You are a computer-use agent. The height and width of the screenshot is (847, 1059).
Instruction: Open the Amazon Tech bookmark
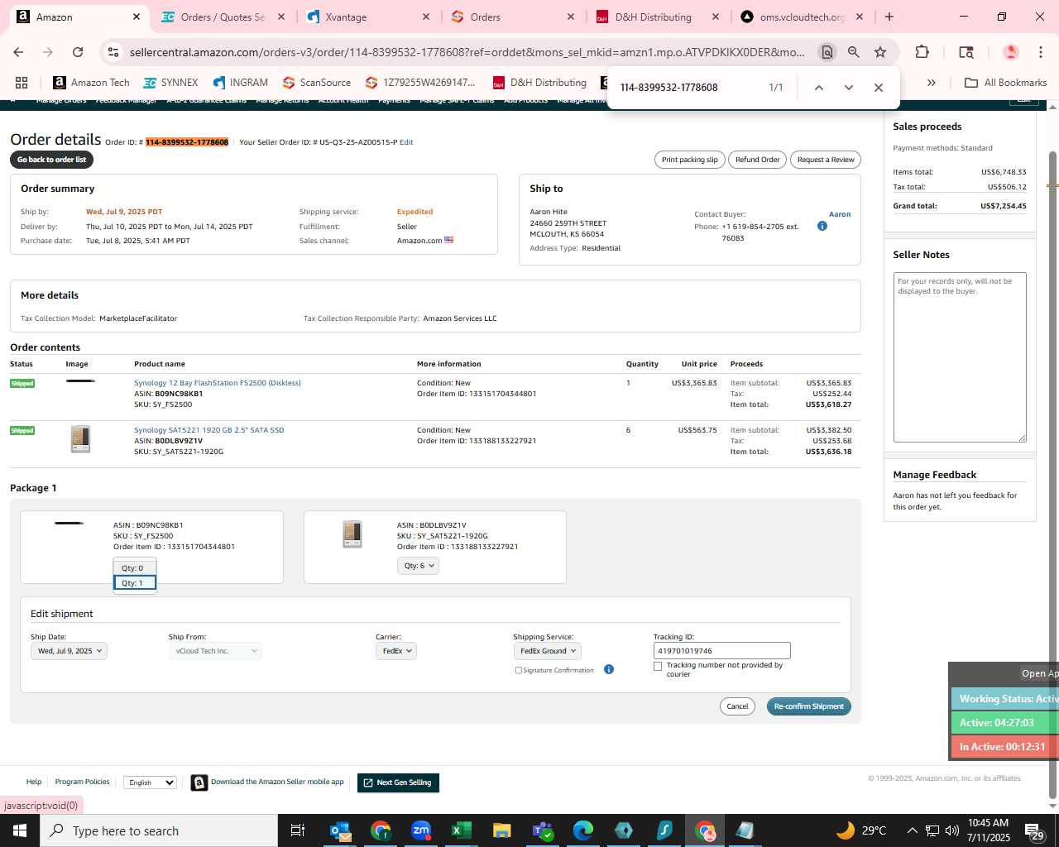click(x=91, y=83)
